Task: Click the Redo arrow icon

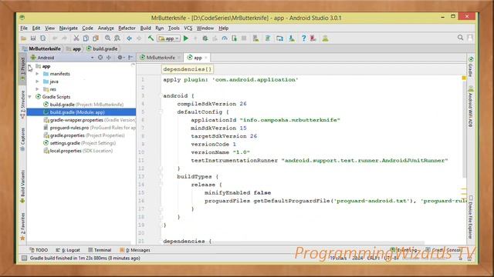Action: 64,38
